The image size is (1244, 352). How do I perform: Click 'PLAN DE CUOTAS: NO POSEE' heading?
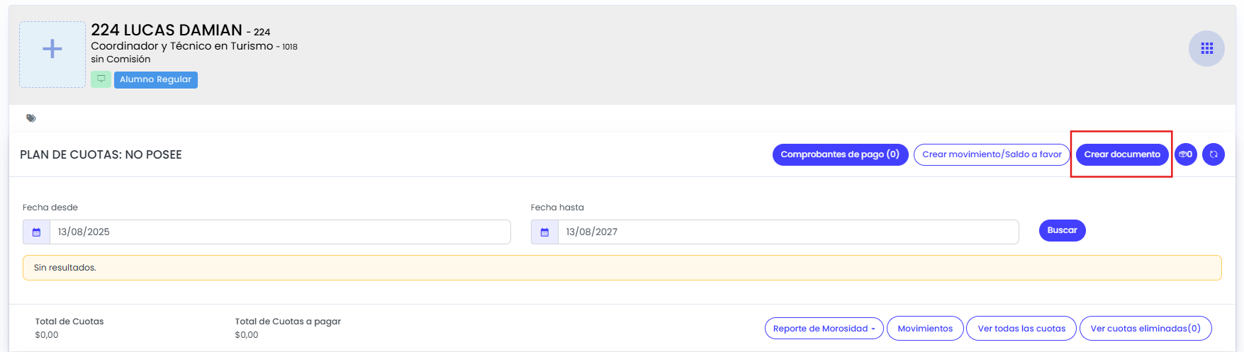(101, 154)
